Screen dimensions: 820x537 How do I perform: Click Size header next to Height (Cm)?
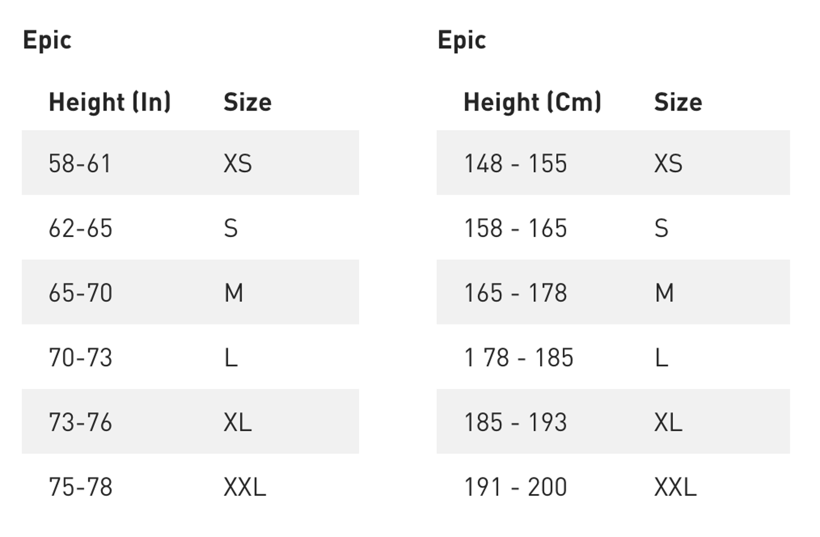click(x=678, y=102)
